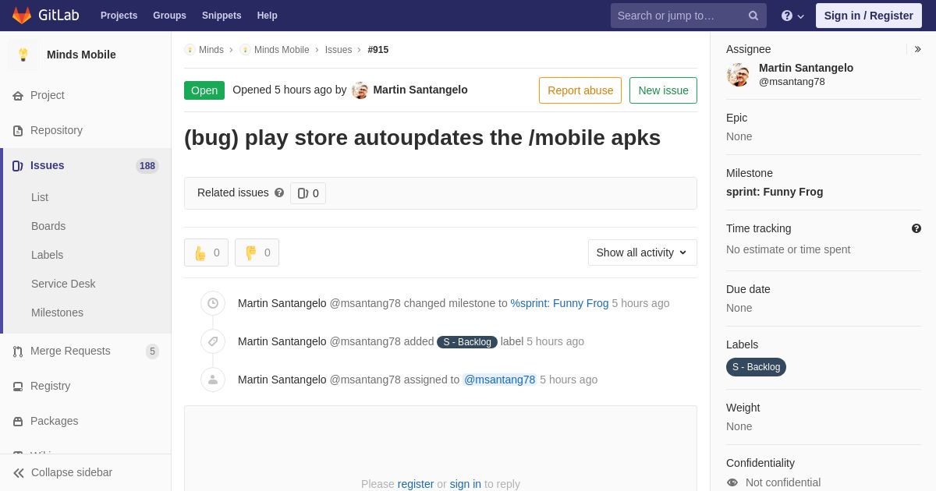The width and height of the screenshot is (936, 491).
Task: Open the Show all activity dropdown
Action: (642, 253)
